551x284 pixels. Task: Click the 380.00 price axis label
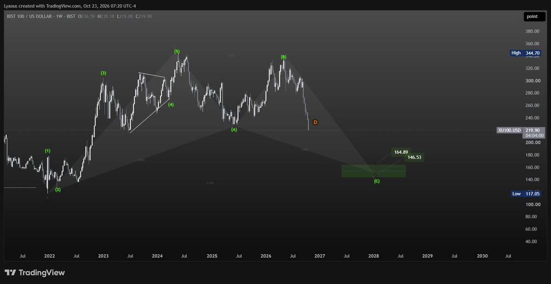click(532, 32)
